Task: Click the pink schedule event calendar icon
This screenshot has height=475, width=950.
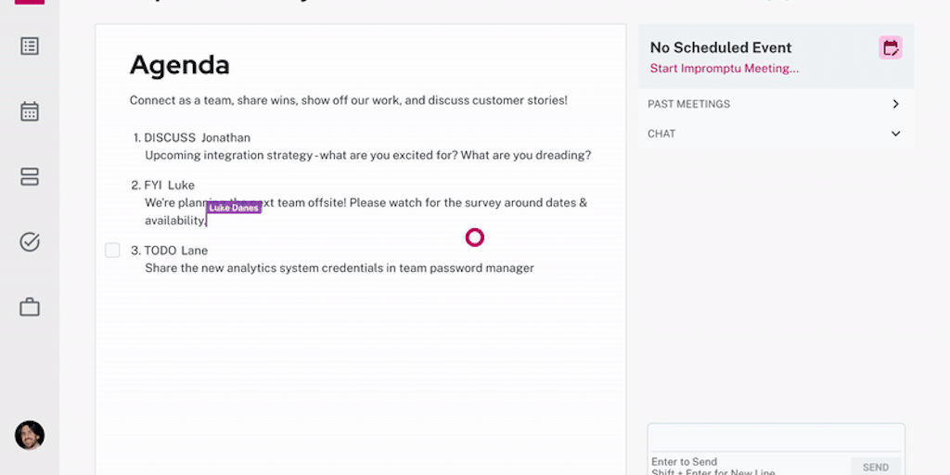Action: (891, 48)
